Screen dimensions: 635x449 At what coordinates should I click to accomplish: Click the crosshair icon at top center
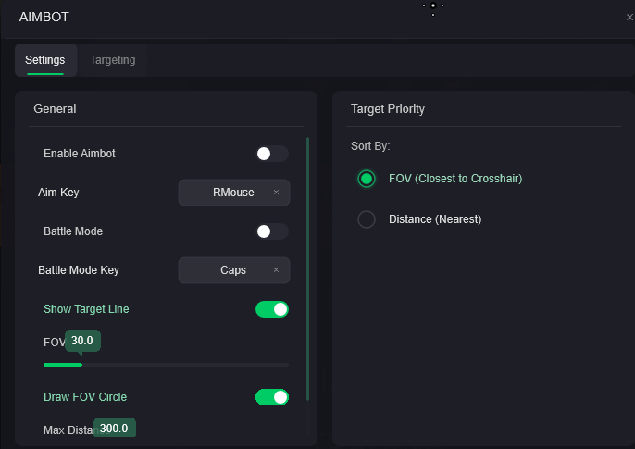coord(433,6)
